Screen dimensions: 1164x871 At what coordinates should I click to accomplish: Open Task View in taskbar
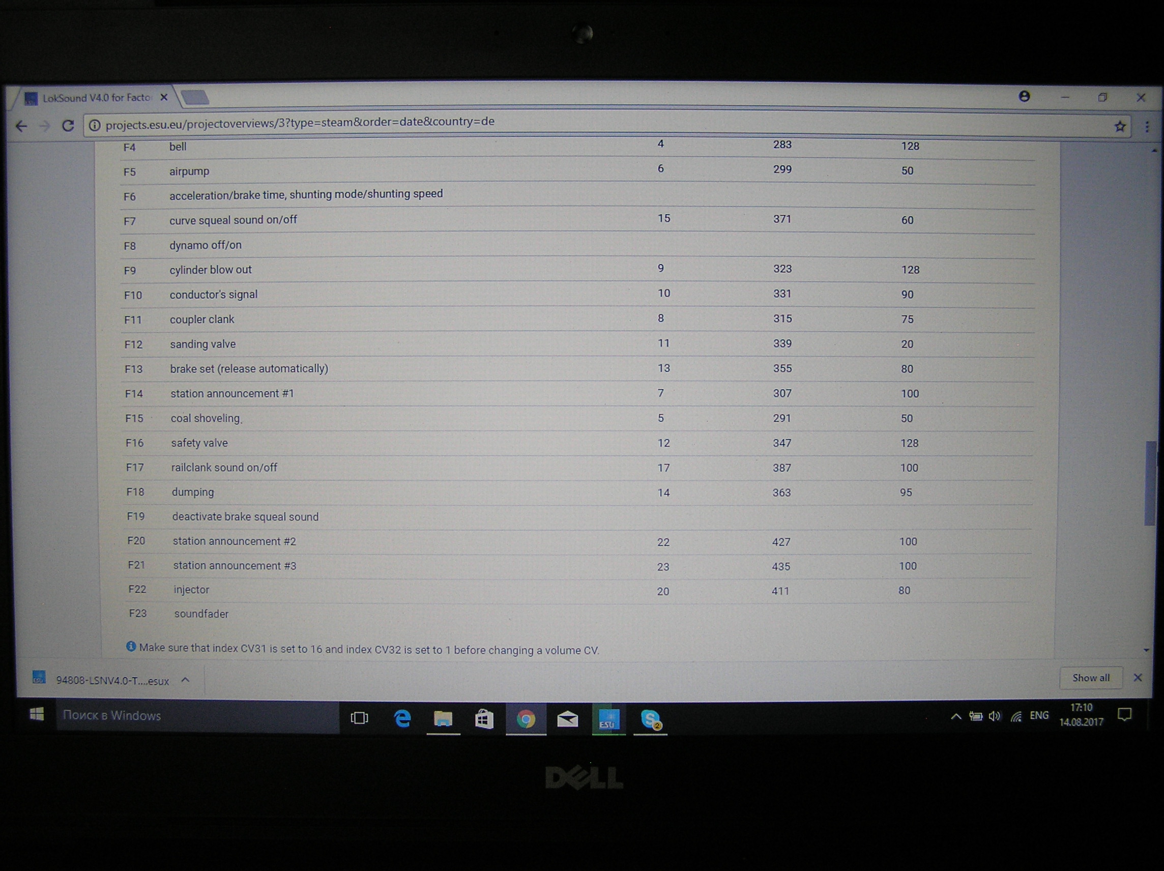coord(359,718)
